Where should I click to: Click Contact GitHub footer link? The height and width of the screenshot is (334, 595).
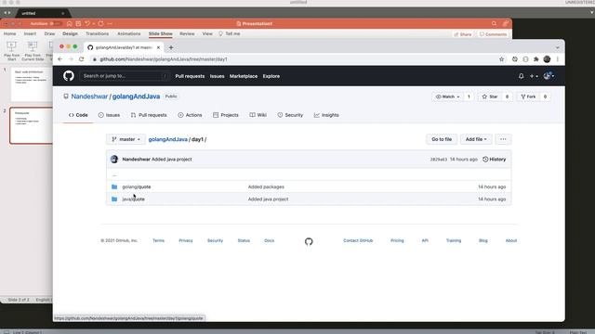[358, 240]
